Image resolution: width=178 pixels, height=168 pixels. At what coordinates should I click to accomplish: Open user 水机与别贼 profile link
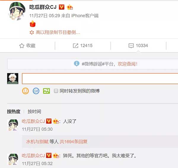pyautogui.click(x=37, y=141)
